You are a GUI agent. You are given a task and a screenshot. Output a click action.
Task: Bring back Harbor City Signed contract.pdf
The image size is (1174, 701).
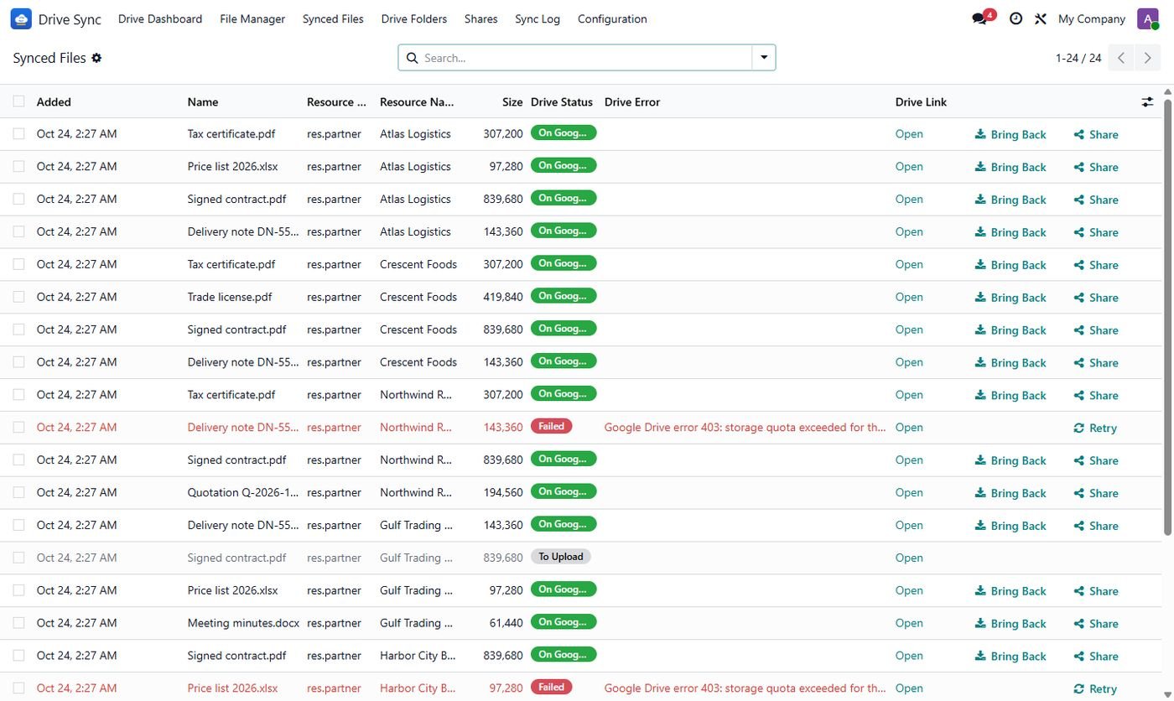(1010, 657)
